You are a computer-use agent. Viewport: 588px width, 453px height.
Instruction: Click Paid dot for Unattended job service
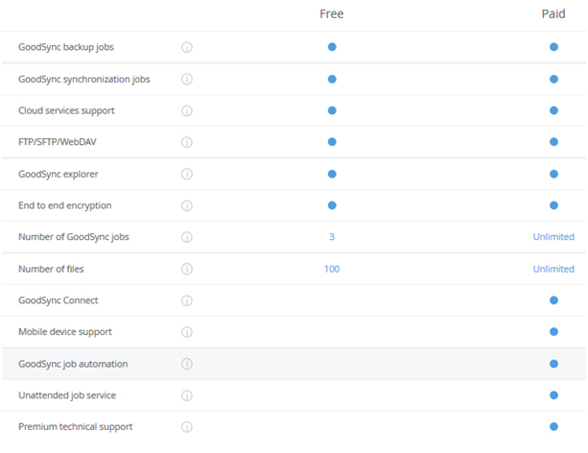[553, 395]
